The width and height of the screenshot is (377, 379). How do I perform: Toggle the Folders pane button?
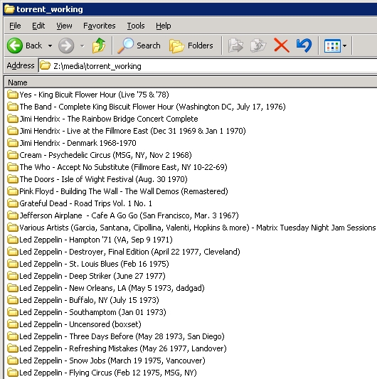[x=191, y=46]
